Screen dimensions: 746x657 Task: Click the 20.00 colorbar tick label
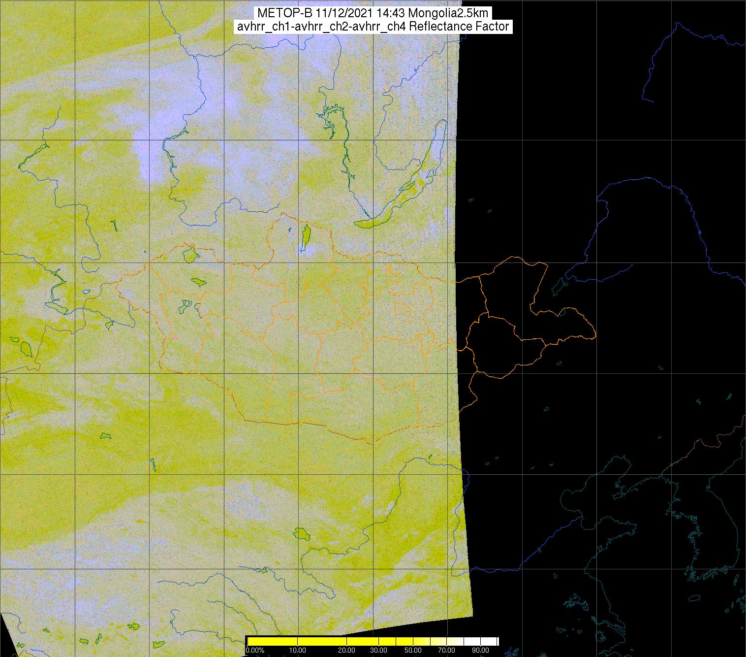[x=347, y=651]
